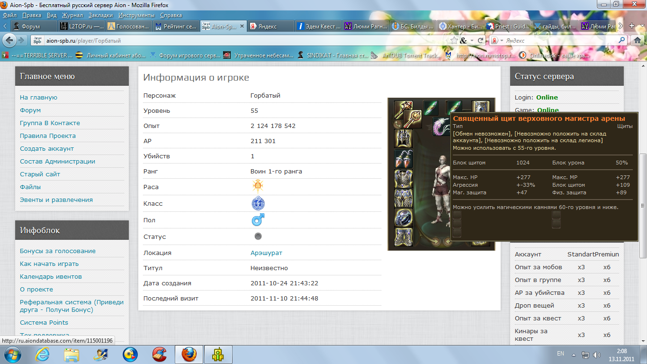Click the search magnifier in Yandex box
The height and width of the screenshot is (364, 647).
pyautogui.click(x=621, y=40)
